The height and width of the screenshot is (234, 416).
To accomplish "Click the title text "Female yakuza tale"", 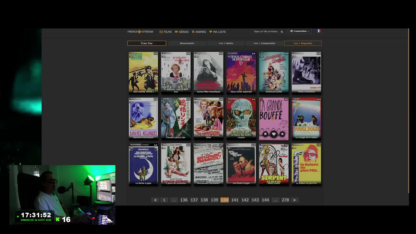I will coord(176,137).
